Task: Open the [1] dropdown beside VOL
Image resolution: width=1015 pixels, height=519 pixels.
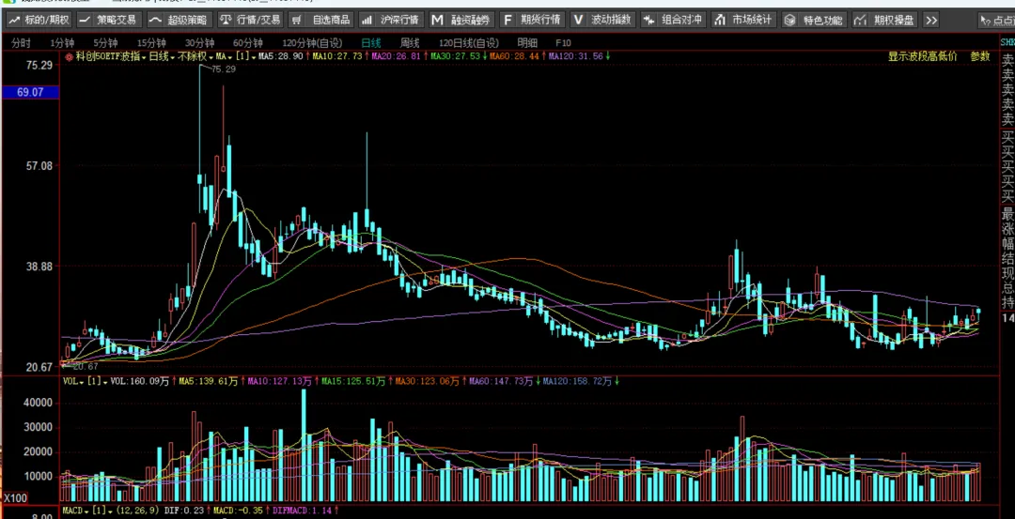Action: (x=97, y=381)
